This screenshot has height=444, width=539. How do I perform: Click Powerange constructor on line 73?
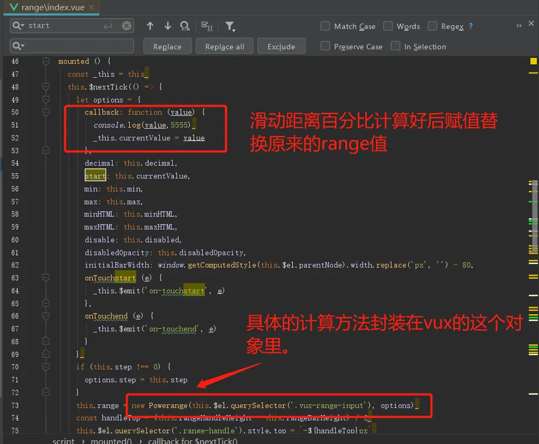tap(168, 405)
